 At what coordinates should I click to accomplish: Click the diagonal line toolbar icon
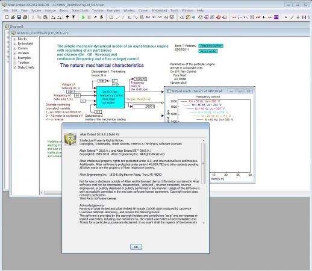(x=292, y=17)
